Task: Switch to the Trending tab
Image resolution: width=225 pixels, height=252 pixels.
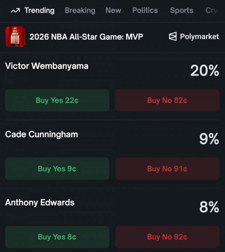Action: tap(39, 10)
